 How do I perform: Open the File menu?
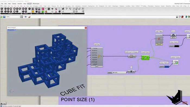(x=2, y=4)
